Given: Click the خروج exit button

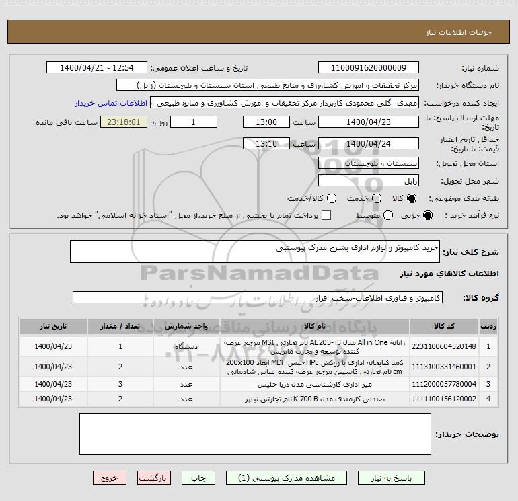Looking at the screenshot, I should coord(110,478).
